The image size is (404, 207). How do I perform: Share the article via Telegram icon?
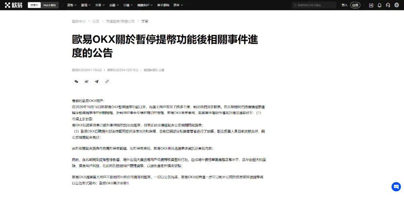coord(97,82)
